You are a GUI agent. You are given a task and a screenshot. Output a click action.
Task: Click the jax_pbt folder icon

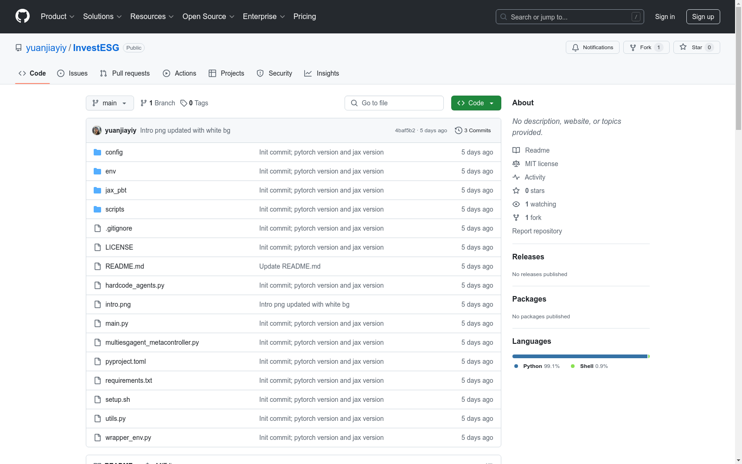click(97, 190)
